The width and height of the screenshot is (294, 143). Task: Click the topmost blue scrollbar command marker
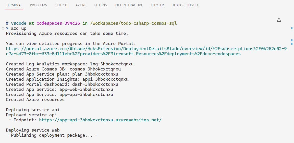[x=292, y=28]
